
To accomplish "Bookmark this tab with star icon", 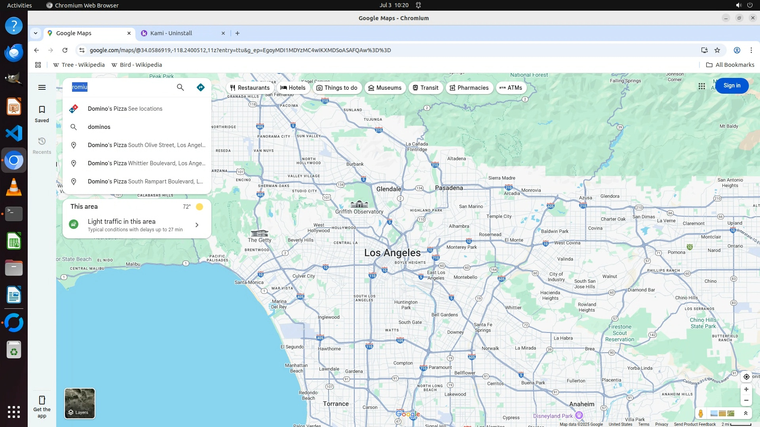I will coord(717,50).
